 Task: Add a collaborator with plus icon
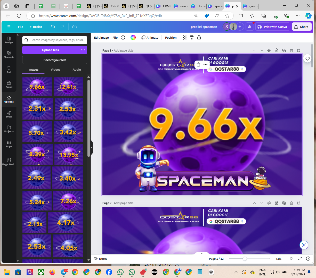(240, 27)
